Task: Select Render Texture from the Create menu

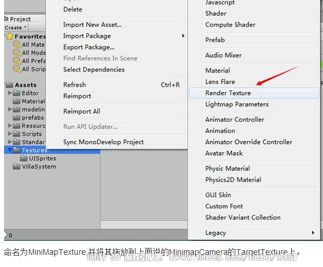Action: pyautogui.click(x=254, y=93)
